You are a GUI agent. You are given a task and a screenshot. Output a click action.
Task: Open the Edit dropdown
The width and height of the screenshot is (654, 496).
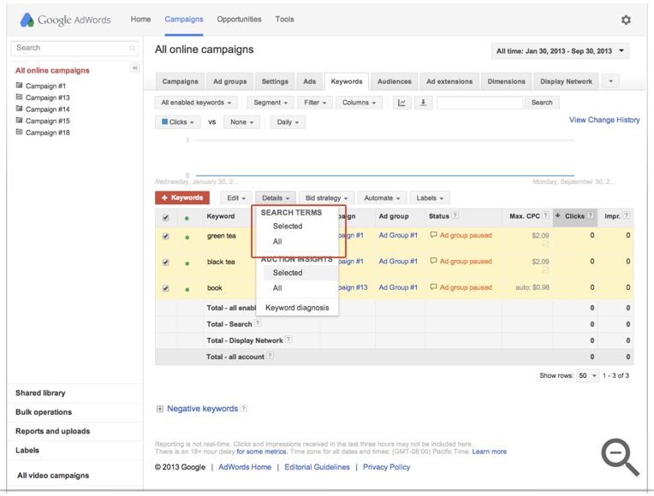(x=236, y=198)
